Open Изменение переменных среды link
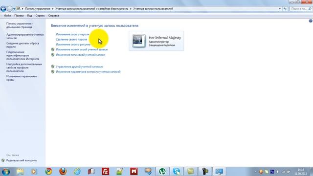313x176 pixels. click(x=22, y=78)
